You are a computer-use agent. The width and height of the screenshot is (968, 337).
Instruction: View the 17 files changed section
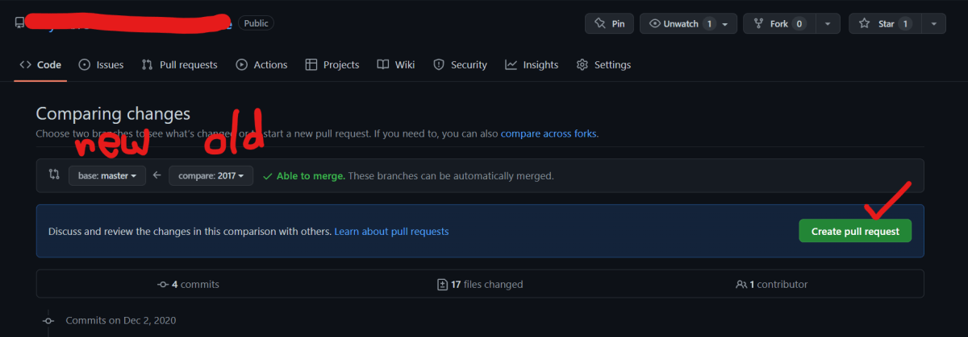coord(480,284)
